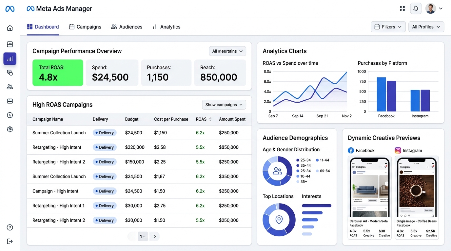Open Single image - Coffee Beans preview

(417, 197)
